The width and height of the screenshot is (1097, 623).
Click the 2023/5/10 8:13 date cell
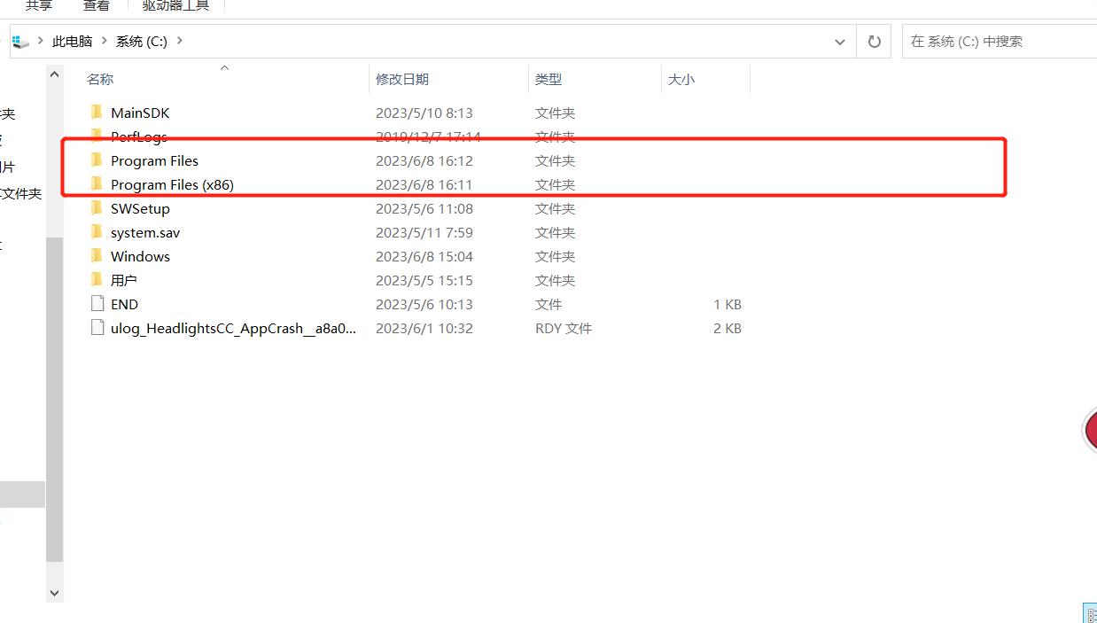click(424, 113)
